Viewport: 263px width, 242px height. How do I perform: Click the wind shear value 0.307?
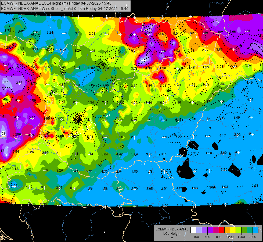point(74,205)
